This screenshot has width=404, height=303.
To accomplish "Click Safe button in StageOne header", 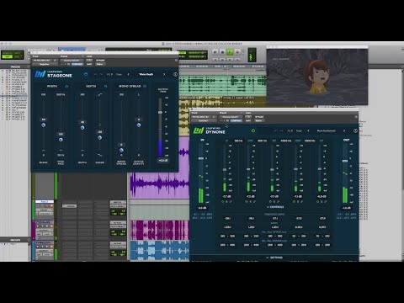I will coord(89,64).
